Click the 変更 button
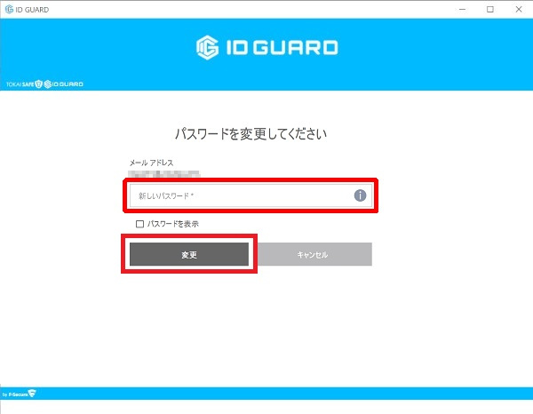Viewport: 533px width, 414px height. (189, 254)
